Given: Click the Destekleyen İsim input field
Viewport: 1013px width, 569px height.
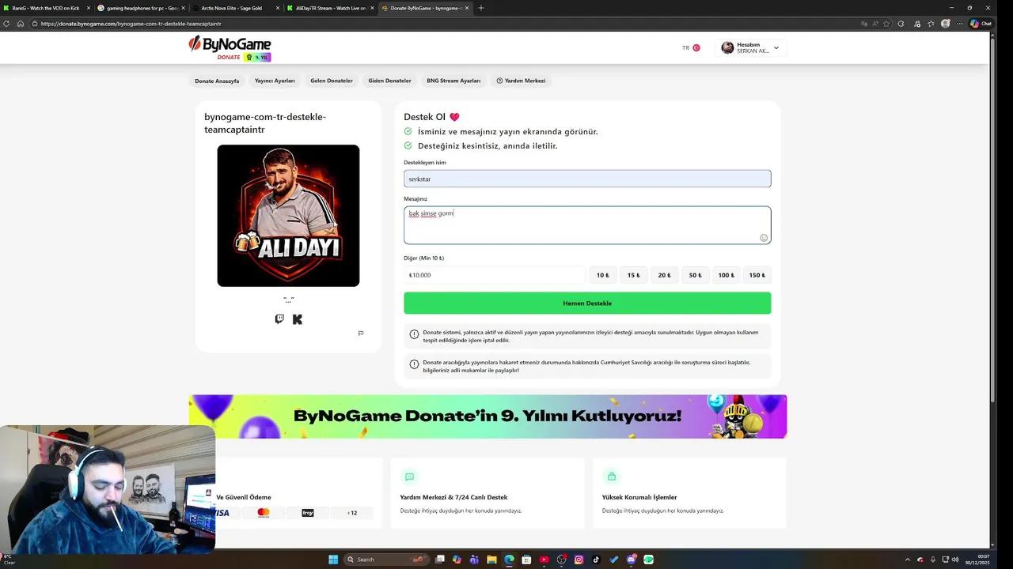Looking at the screenshot, I should pyautogui.click(x=587, y=179).
